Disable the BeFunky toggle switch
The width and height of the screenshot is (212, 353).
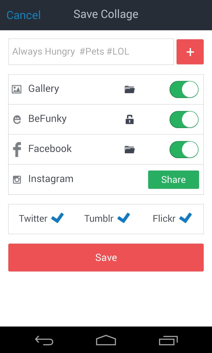pos(184,119)
